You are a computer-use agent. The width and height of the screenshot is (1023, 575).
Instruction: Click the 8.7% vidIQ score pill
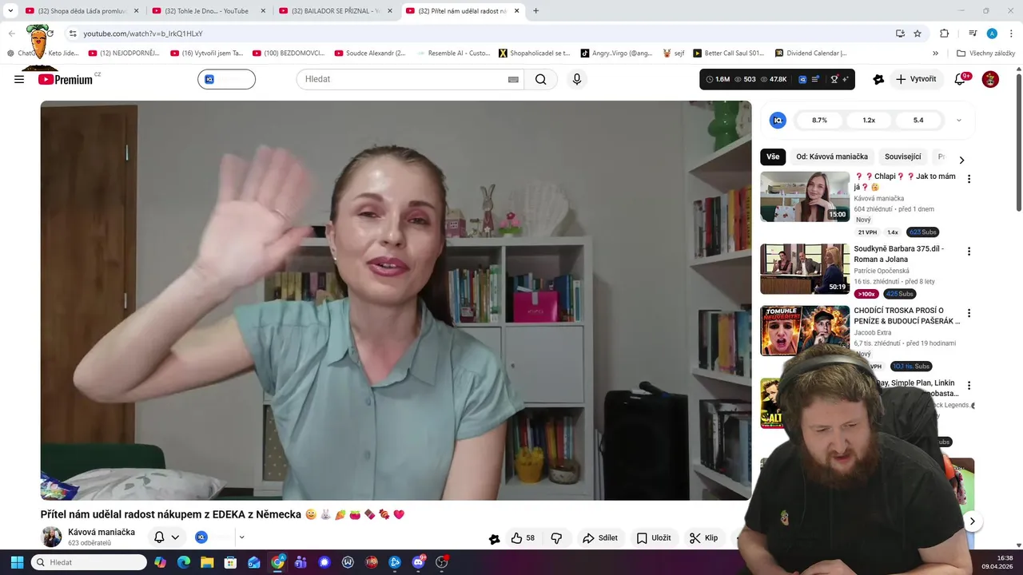[819, 120]
